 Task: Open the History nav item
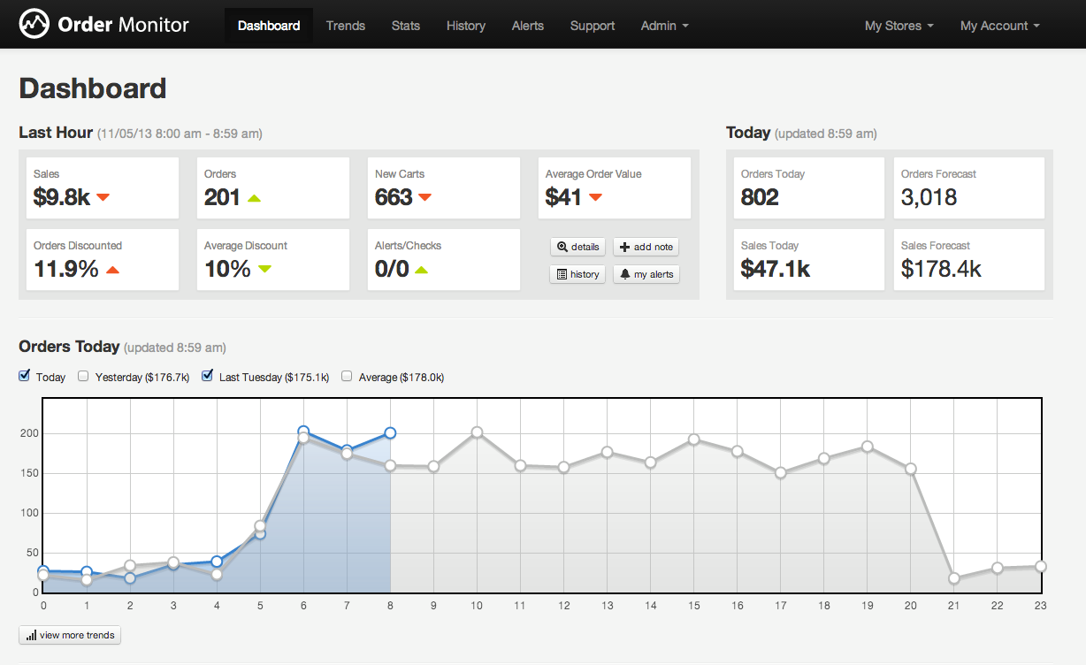pyautogui.click(x=466, y=26)
